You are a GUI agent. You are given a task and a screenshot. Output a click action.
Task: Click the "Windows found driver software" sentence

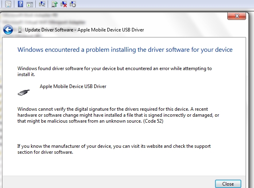(114, 71)
